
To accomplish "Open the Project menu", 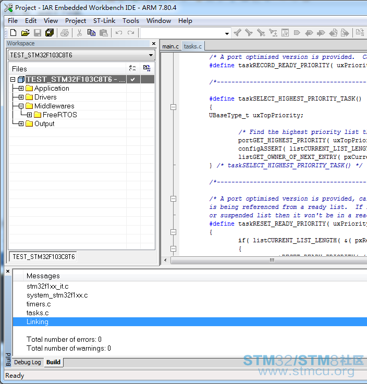I will point(76,21).
